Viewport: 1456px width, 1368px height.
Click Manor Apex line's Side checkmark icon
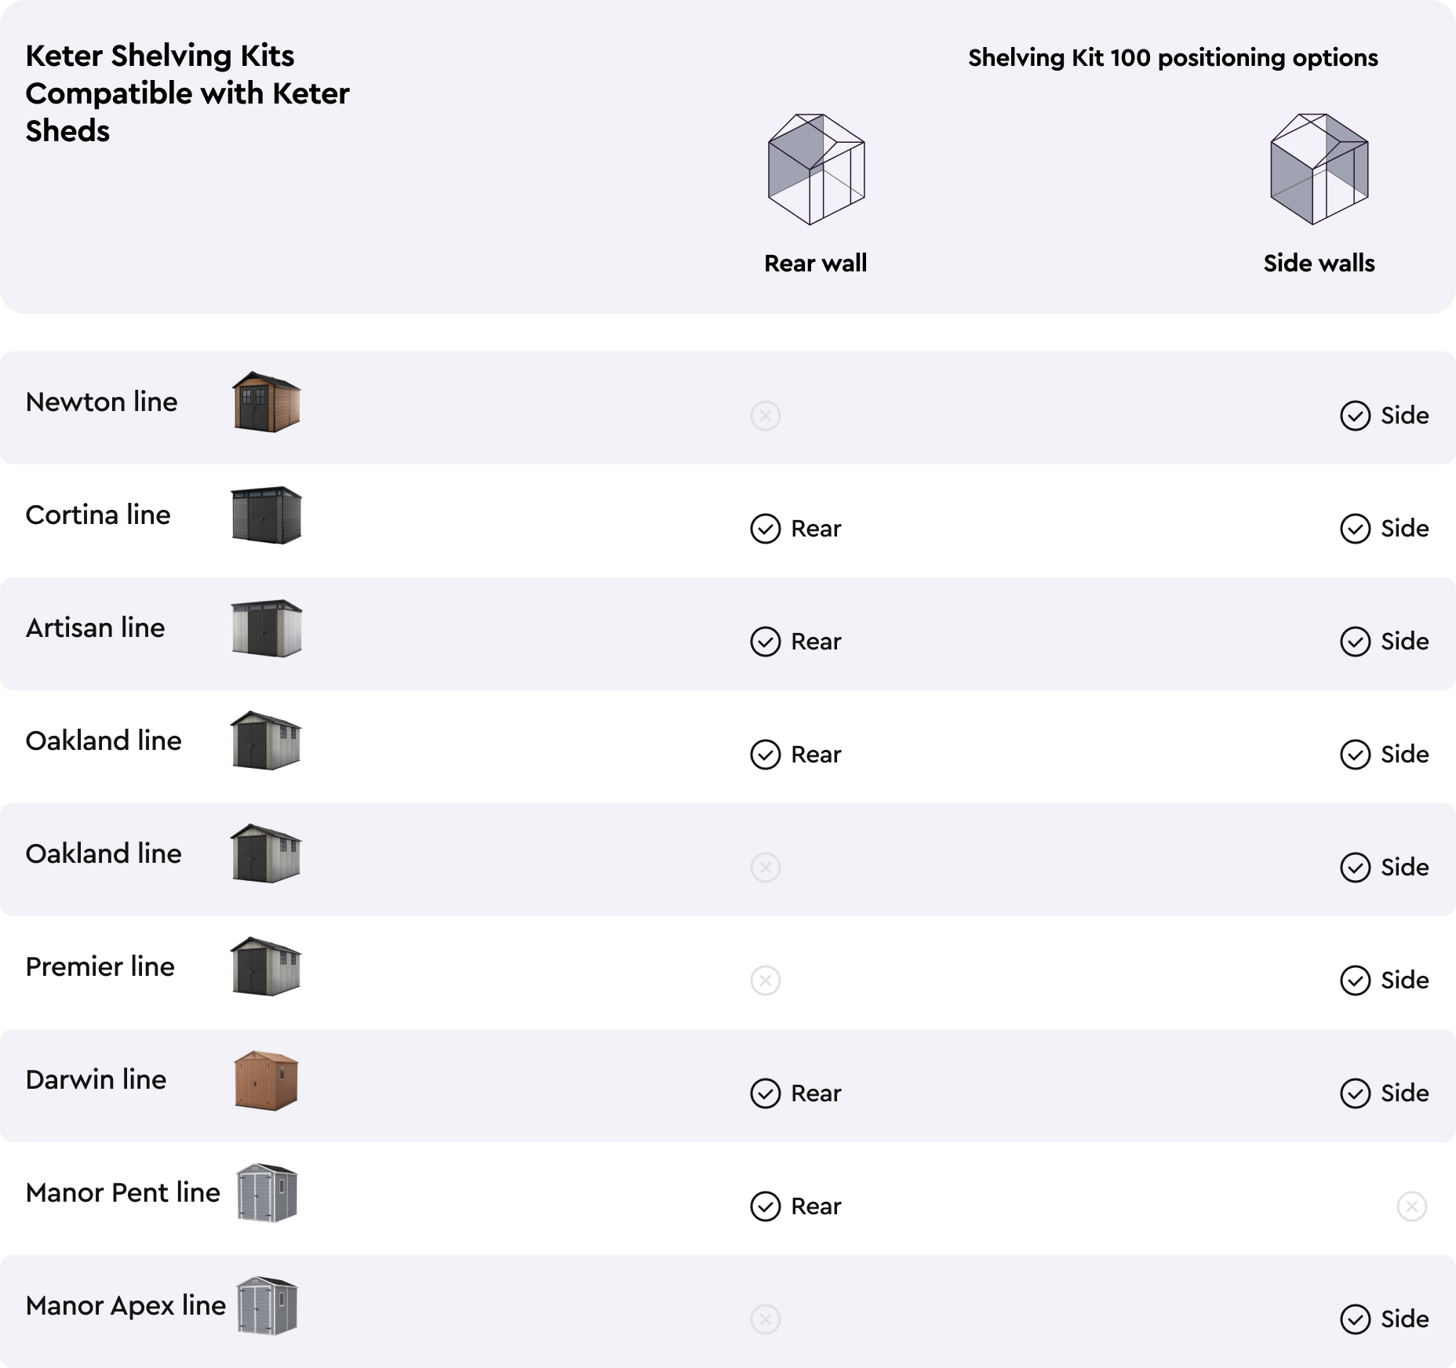(x=1356, y=1319)
